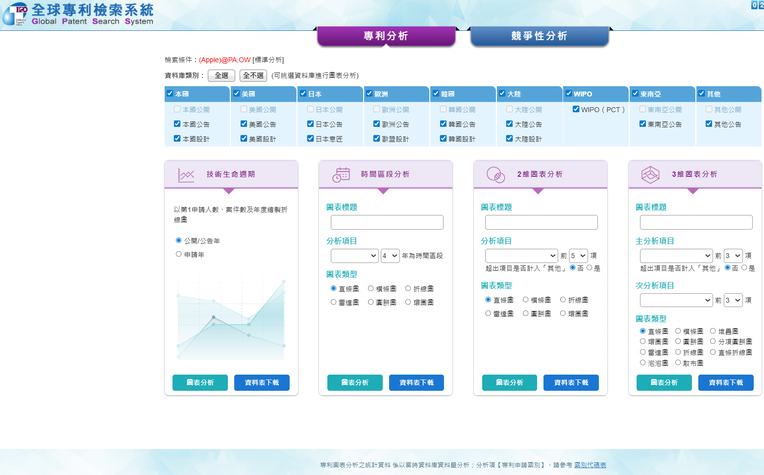Toggle the 東南亞 group checkbox
Image resolution: width=764 pixels, height=475 pixels.
[x=636, y=94]
